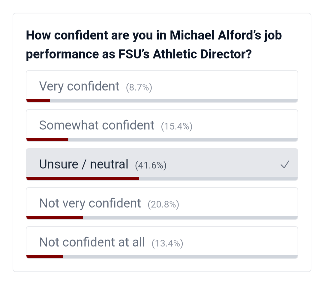Click the gray unfilled bar of Very confident
324x283 pixels.
point(174,101)
